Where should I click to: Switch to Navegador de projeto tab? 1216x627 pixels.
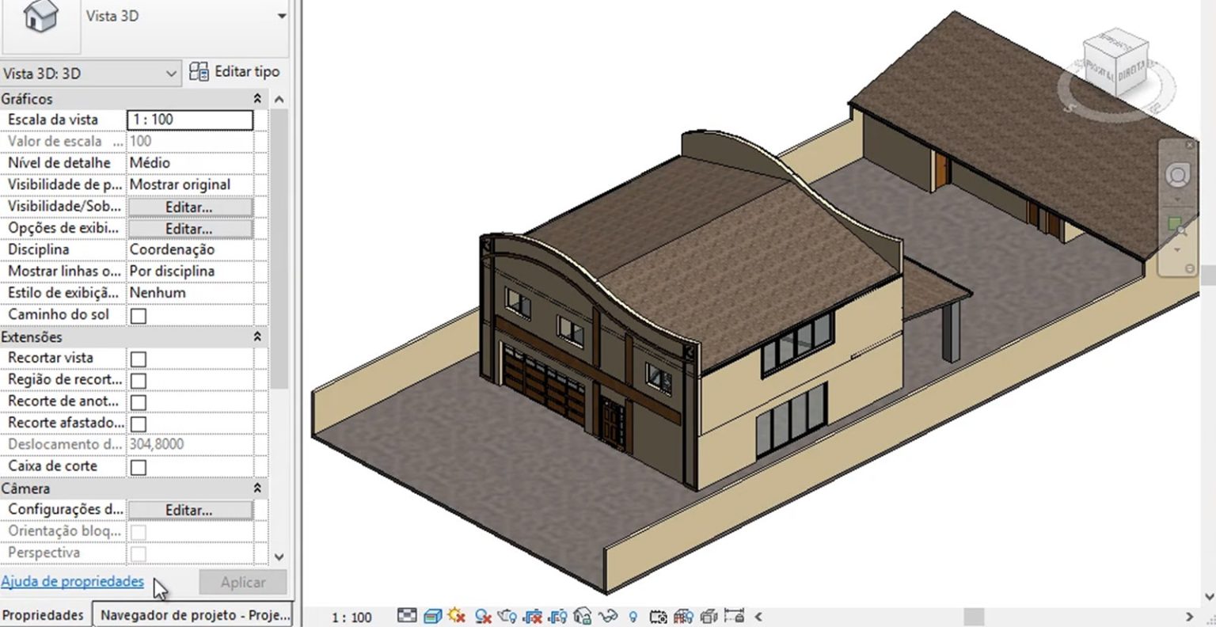click(194, 615)
